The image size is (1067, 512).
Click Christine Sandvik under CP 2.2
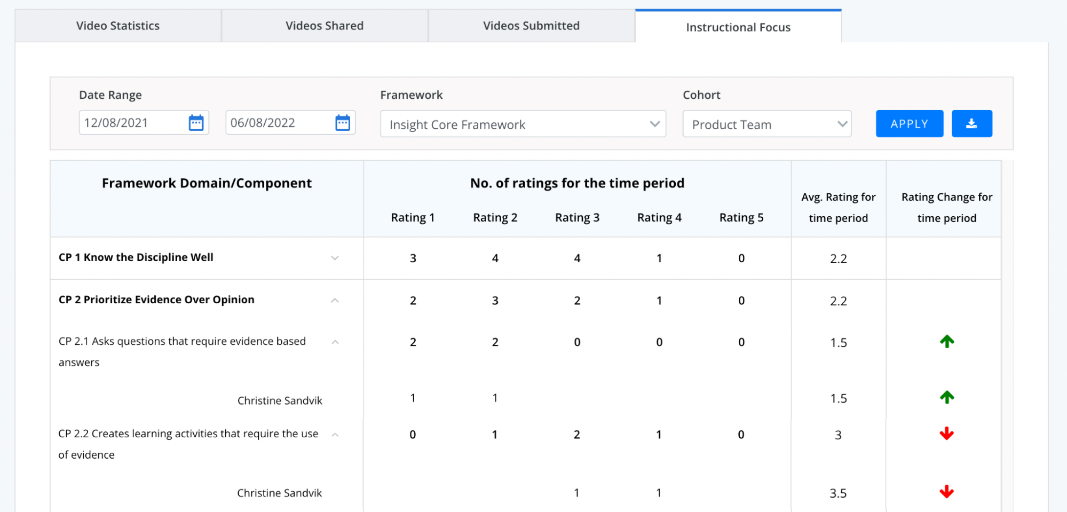click(x=279, y=493)
